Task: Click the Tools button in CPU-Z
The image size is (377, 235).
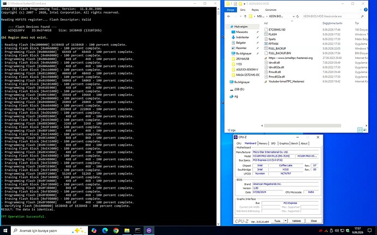Action: coord(278,221)
